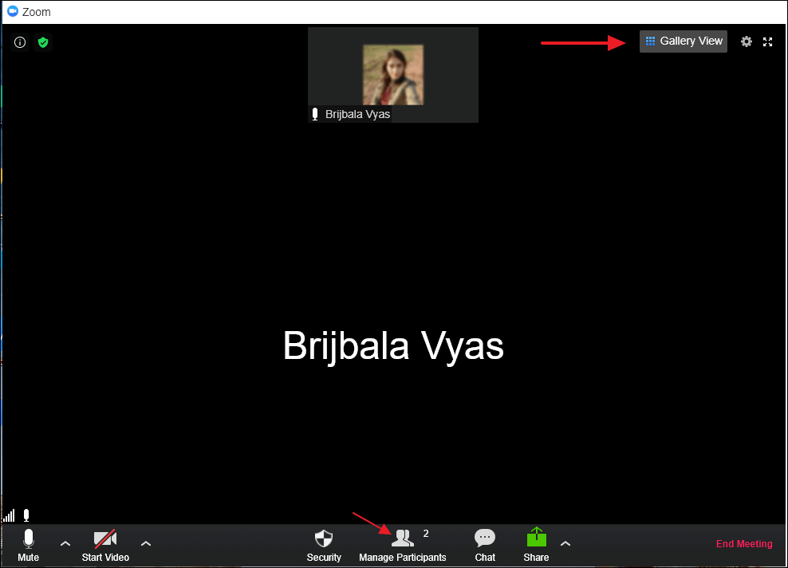
Task: Enter full screen mode icon
Action: tap(767, 41)
